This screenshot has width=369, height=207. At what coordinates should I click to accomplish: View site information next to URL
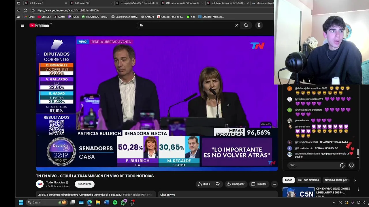[33, 10]
